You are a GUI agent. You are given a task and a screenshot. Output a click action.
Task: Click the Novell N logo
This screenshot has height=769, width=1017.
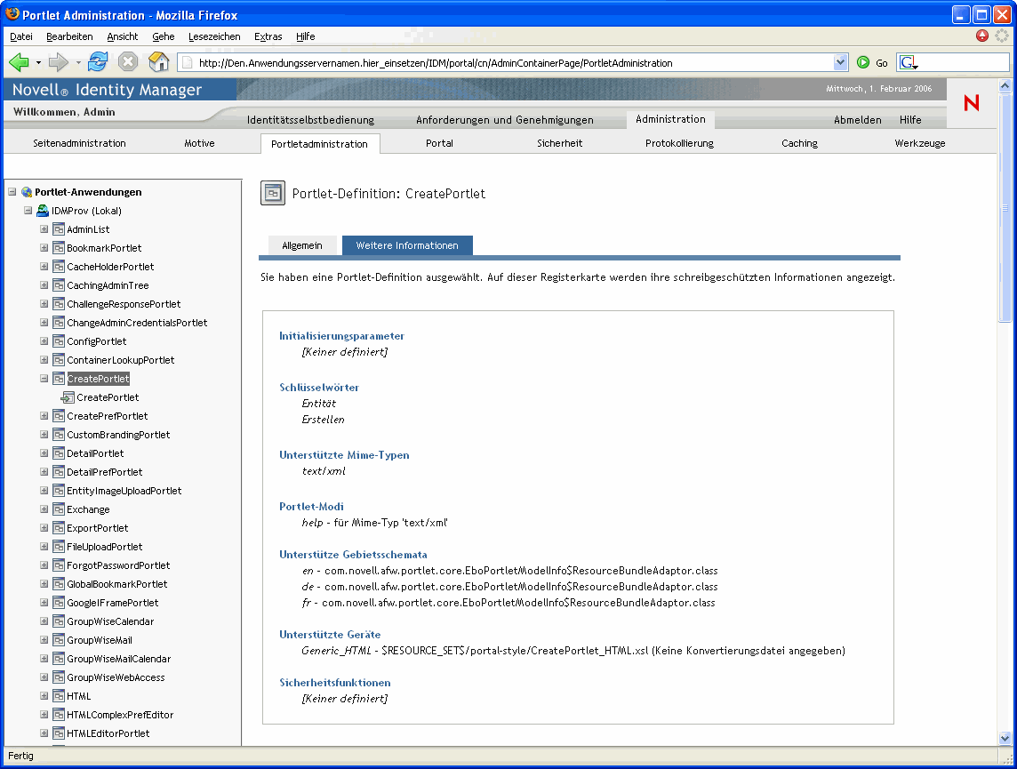[x=972, y=102]
